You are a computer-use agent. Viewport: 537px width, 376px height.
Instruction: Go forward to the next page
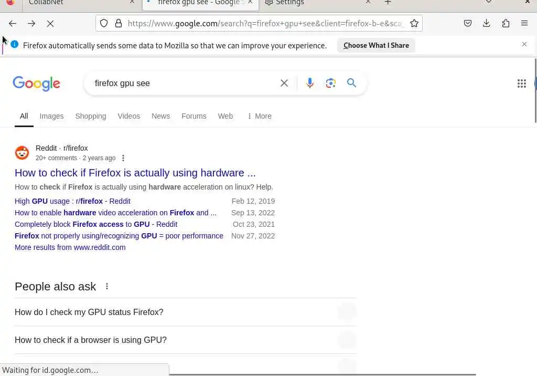point(31,23)
